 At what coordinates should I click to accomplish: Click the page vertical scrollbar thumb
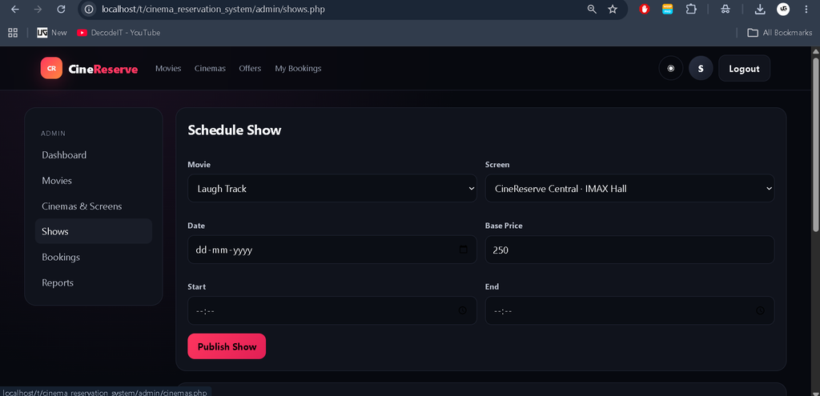(x=815, y=144)
